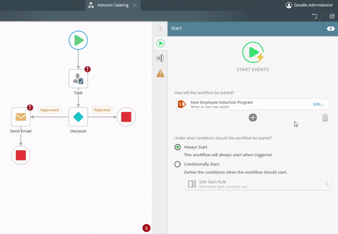
Task: Switch to the Properties panel tab
Action: point(160,58)
